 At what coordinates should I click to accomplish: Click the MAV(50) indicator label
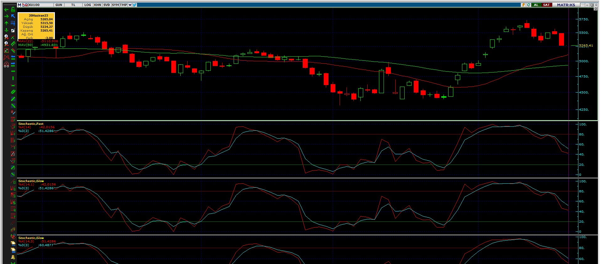[26, 45]
